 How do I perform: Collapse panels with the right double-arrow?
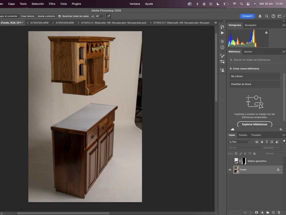click(x=284, y=21)
